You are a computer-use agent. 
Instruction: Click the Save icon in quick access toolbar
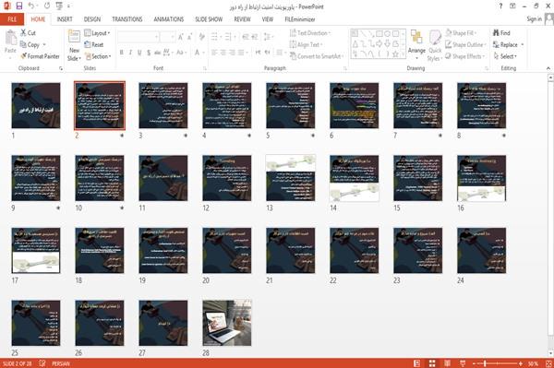tap(19, 6)
